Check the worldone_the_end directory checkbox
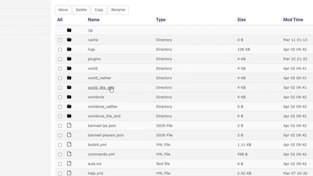The image size is (313, 176). coord(60,116)
